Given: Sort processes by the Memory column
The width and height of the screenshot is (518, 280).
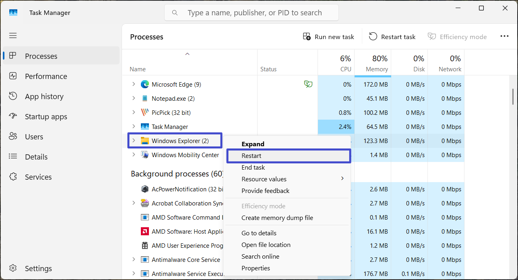Looking at the screenshot, I should 373,64.
